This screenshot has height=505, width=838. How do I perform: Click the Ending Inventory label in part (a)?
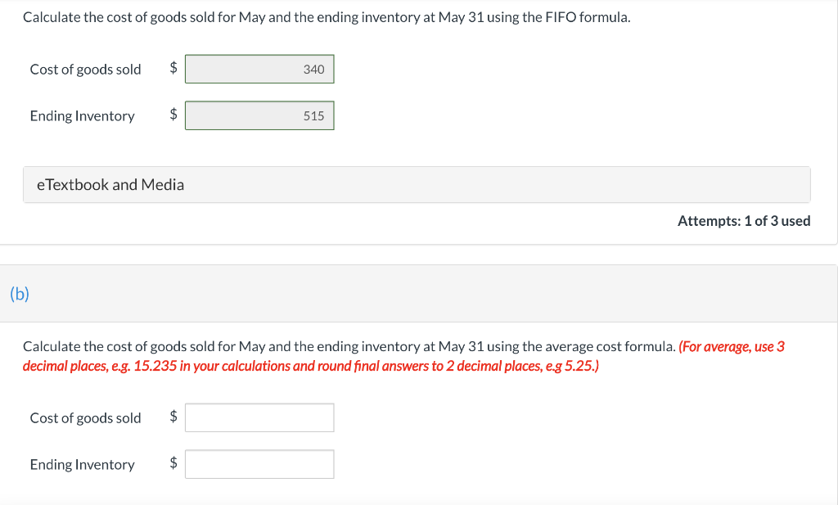point(82,116)
